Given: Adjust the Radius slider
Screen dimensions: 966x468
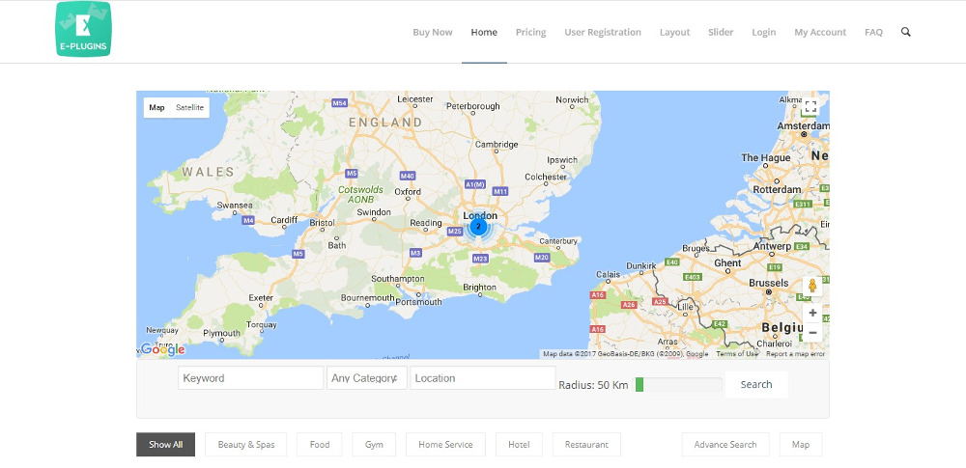Looking at the screenshot, I should pyautogui.click(x=640, y=385).
